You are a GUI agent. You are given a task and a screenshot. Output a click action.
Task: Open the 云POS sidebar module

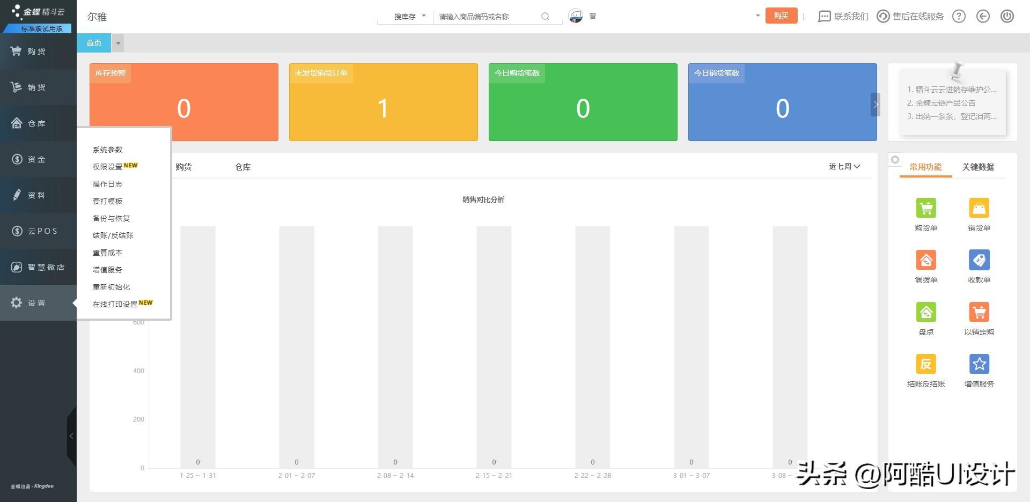(38, 231)
